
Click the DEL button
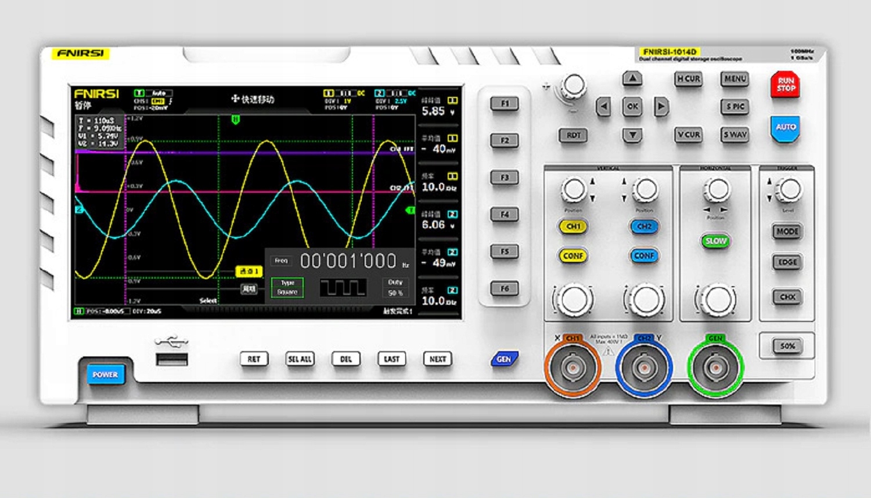click(x=345, y=359)
